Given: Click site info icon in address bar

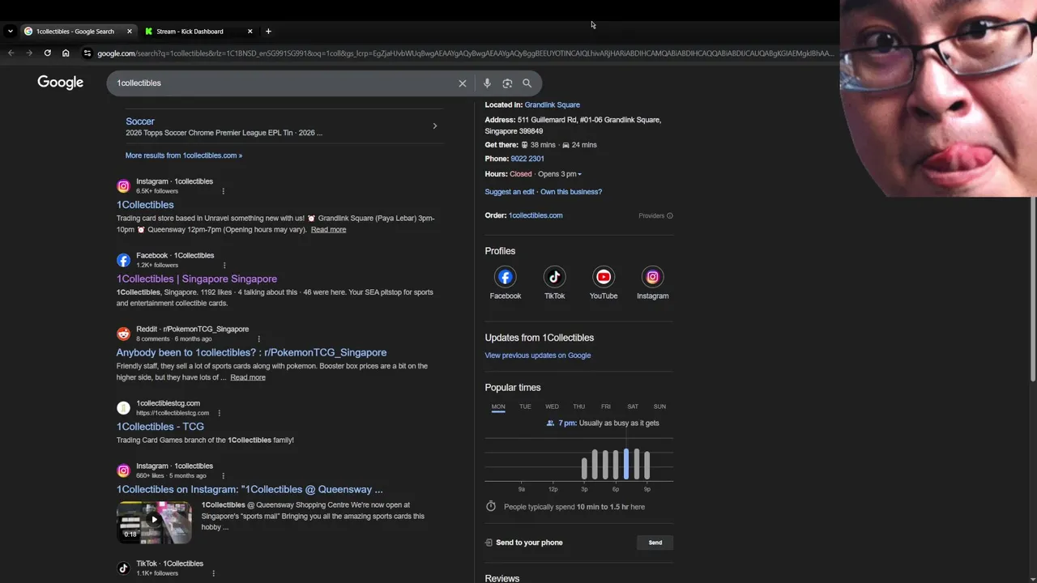Looking at the screenshot, I should [87, 53].
